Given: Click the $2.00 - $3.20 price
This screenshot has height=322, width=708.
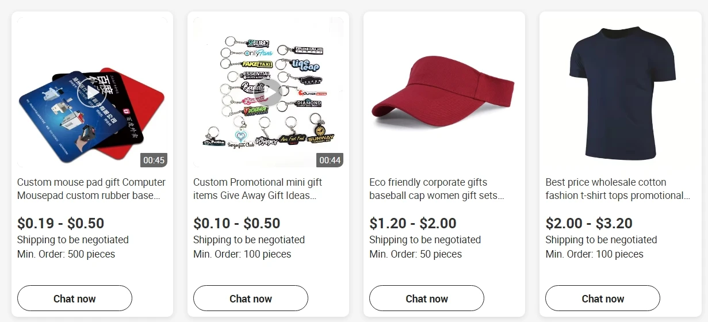Looking at the screenshot, I should (x=588, y=223).
